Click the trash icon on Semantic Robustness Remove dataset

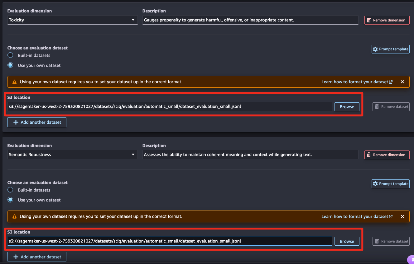click(377, 241)
